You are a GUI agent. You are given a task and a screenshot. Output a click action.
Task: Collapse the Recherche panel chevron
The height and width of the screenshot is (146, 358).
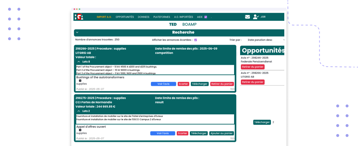tap(77, 32)
